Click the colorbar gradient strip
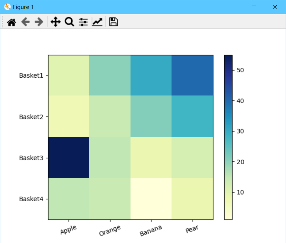 pos(228,137)
